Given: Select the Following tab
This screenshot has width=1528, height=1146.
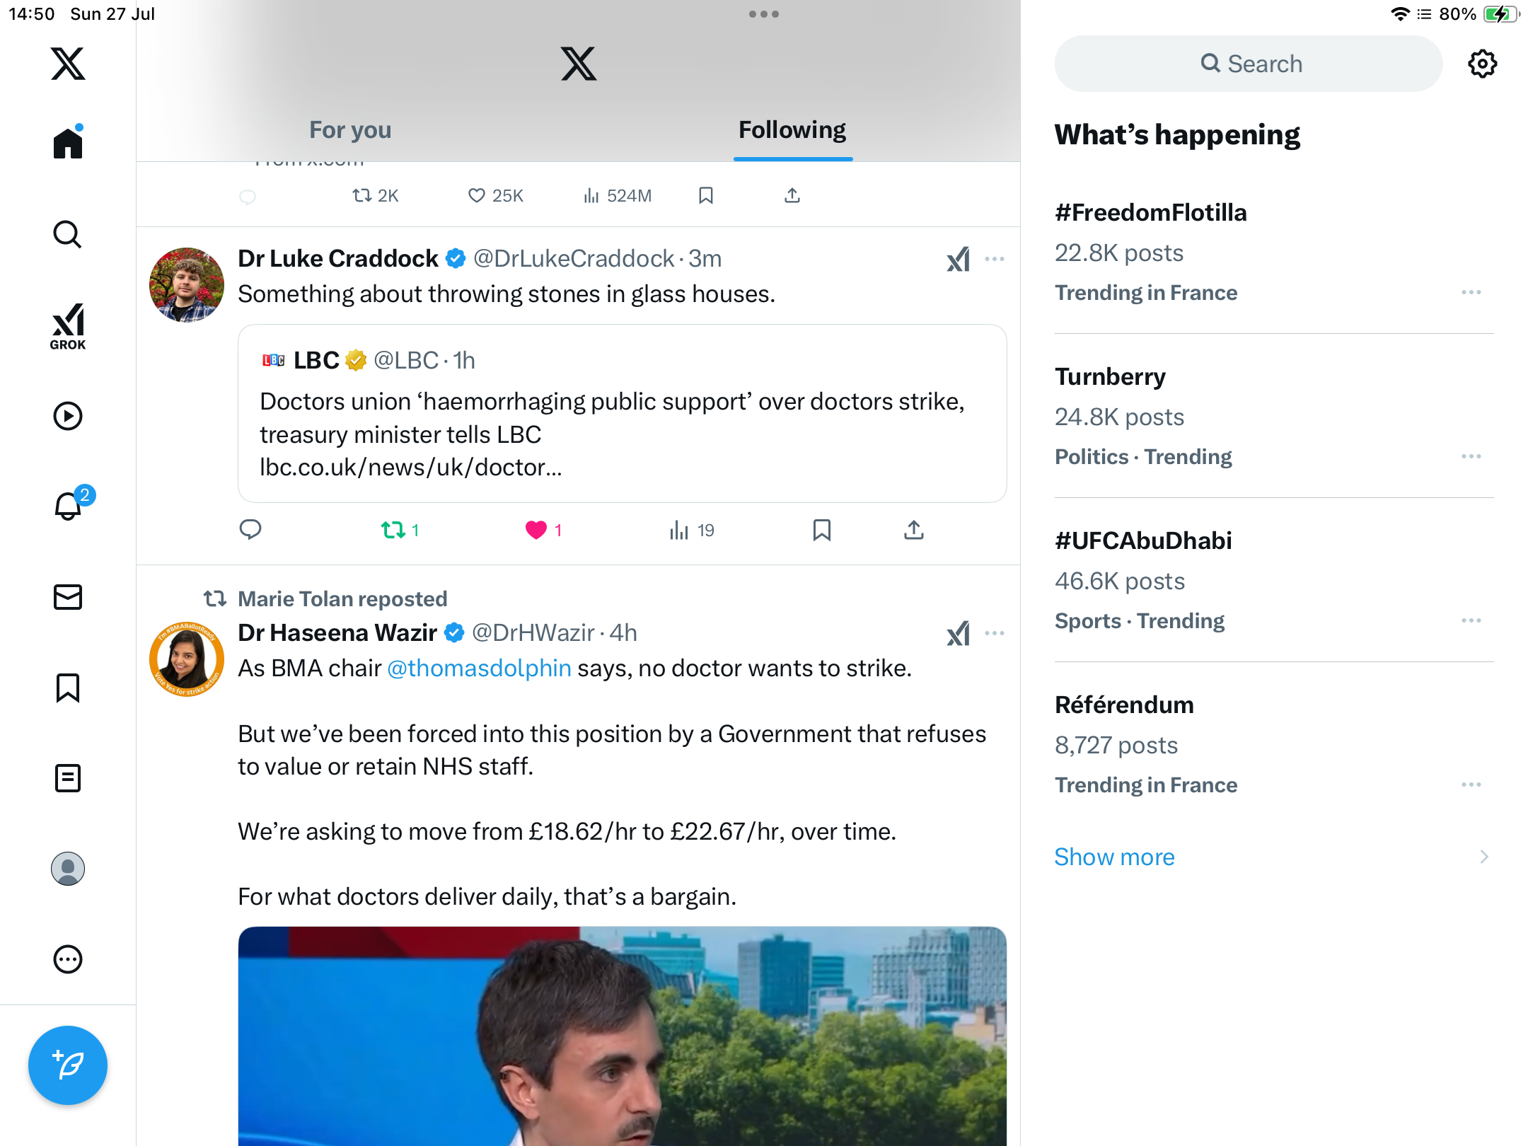Looking at the screenshot, I should 792,130.
